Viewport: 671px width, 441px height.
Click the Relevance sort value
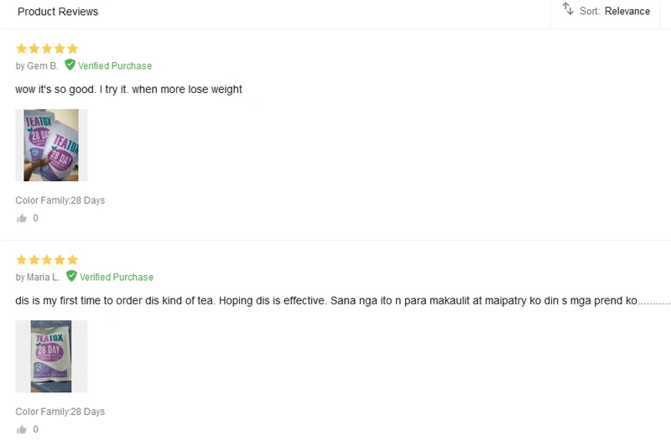tap(627, 12)
